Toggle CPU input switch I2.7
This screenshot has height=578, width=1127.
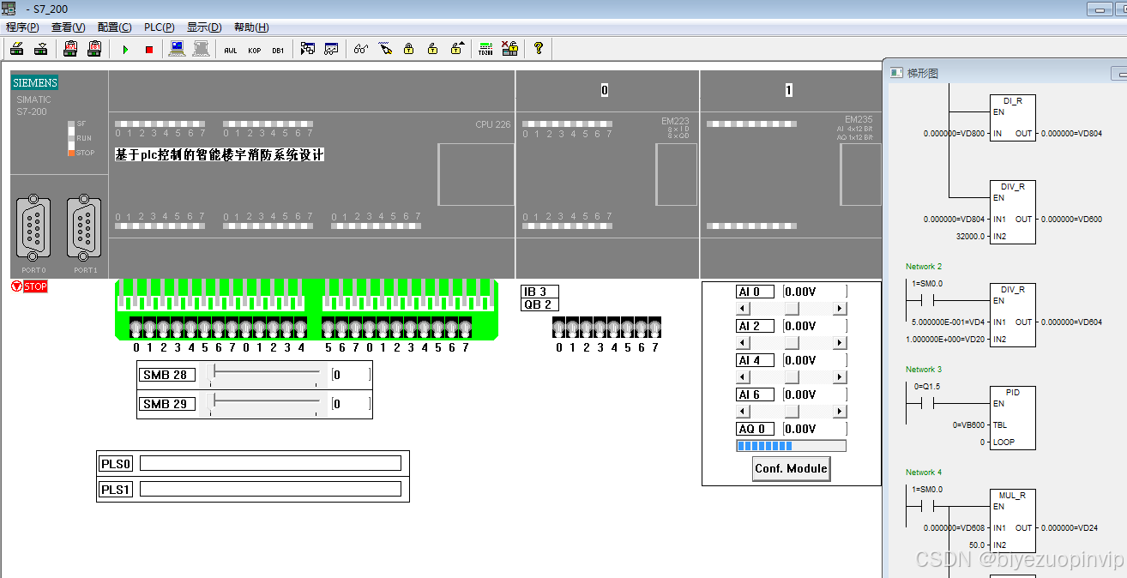point(466,327)
